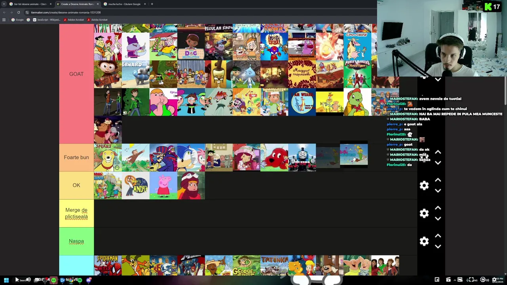Move the OK tier row up
The width and height of the screenshot is (507, 285).
[x=438, y=180]
